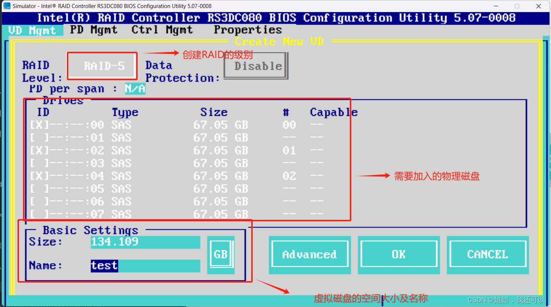Close the Simulator window
Screen dimensions: 551x307
(x=538, y=6)
